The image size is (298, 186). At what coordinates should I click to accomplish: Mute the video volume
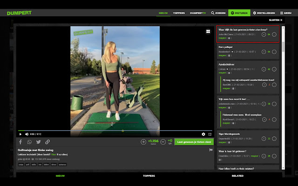click(26, 134)
